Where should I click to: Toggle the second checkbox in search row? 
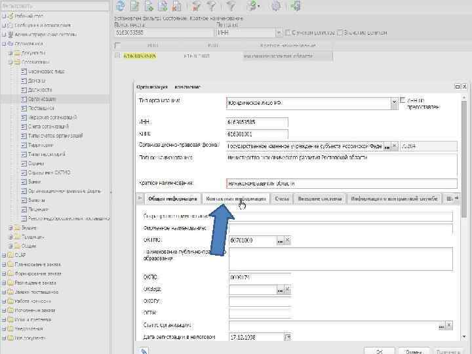pyautogui.click(x=340, y=33)
